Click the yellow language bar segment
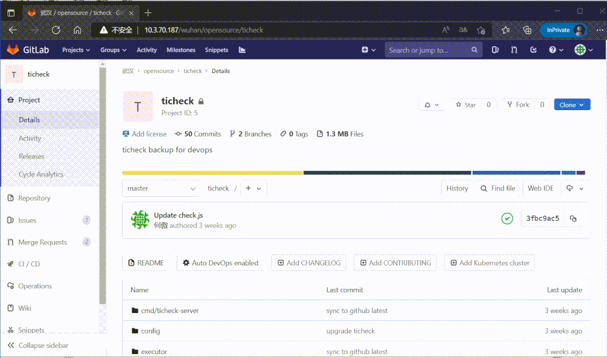This screenshot has width=607, height=358. point(212,173)
